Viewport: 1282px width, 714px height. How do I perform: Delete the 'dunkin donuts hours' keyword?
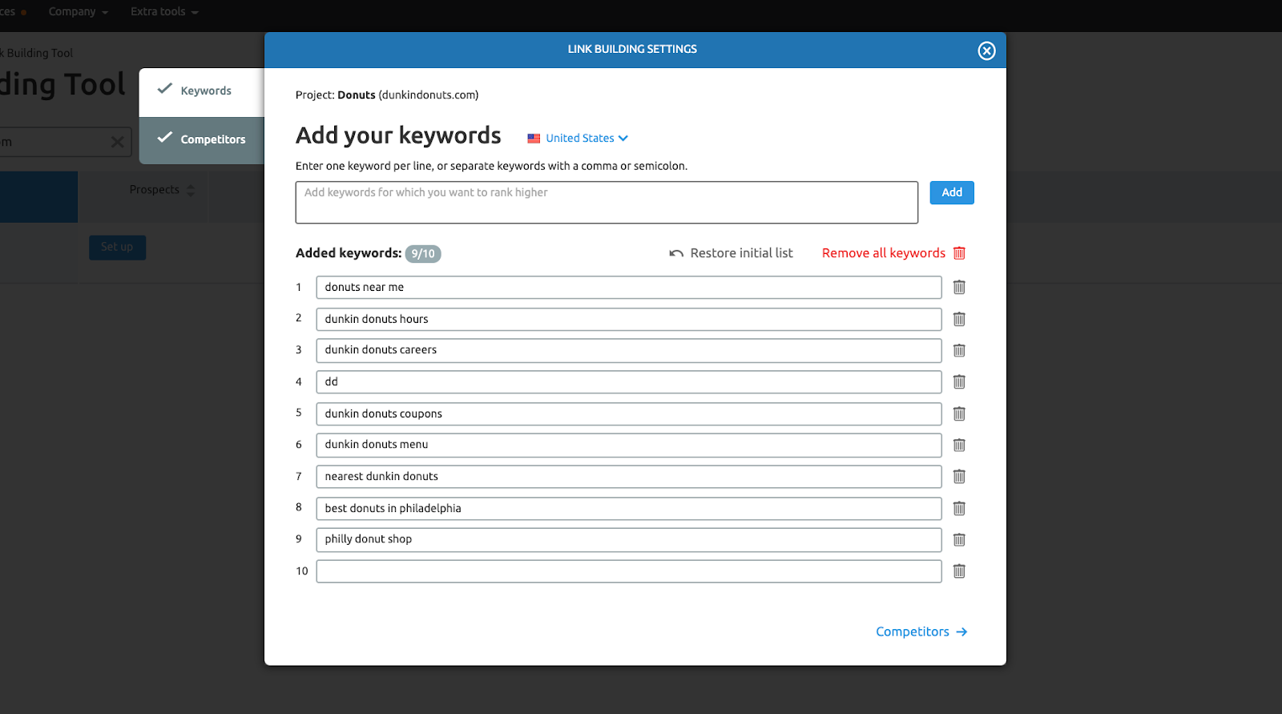coord(958,319)
